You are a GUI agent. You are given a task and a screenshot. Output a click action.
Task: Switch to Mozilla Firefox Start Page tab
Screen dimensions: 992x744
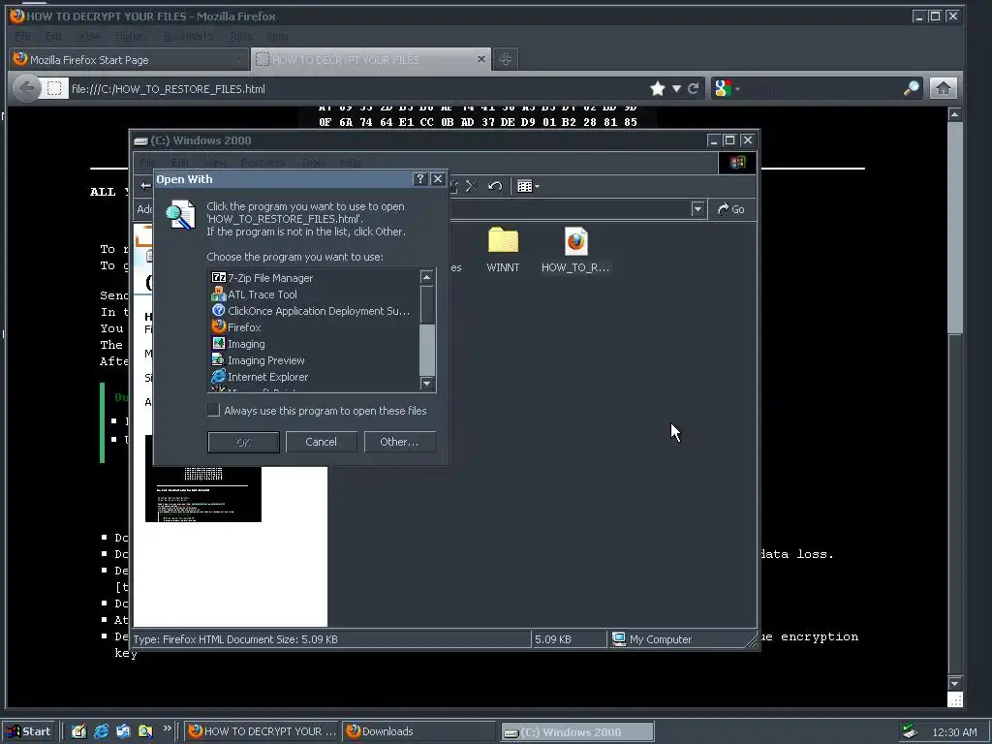click(x=129, y=59)
